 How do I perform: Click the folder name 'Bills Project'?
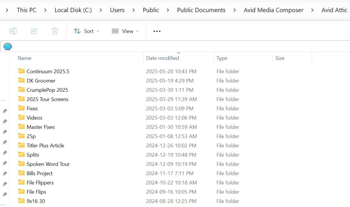click(x=40, y=173)
